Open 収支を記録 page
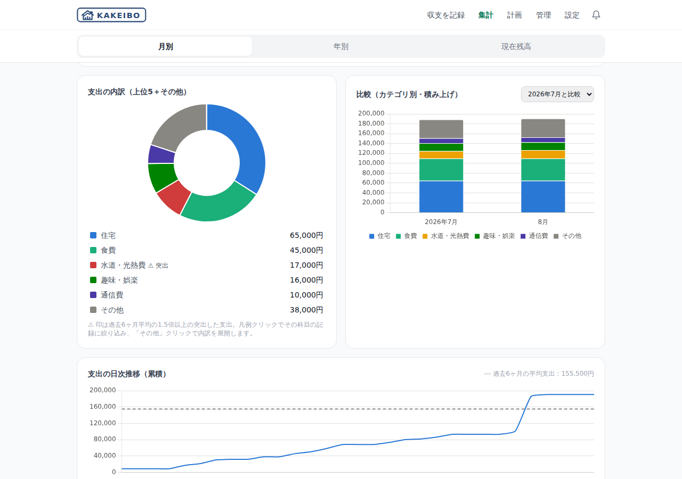Viewport: 682px width, 479px height. click(446, 15)
